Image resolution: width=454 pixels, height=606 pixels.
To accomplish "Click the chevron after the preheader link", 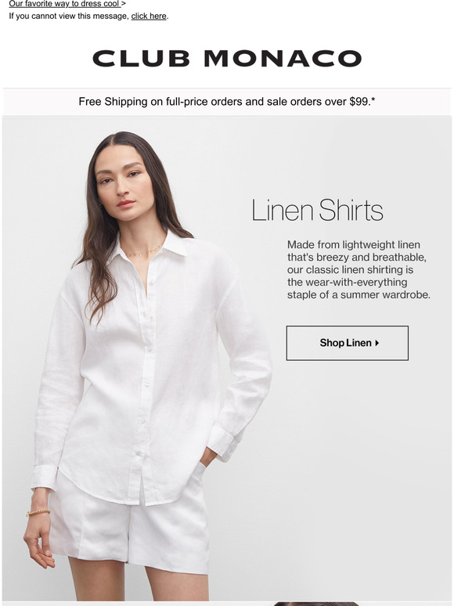I will [123, 4].
